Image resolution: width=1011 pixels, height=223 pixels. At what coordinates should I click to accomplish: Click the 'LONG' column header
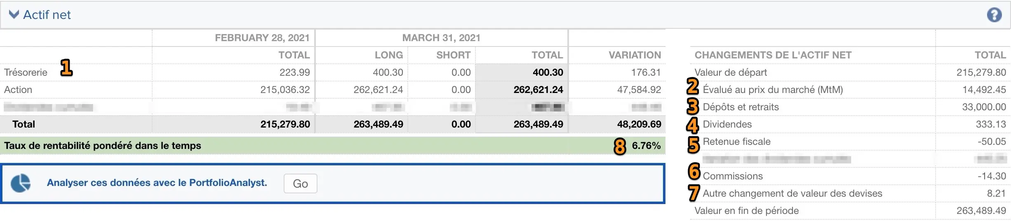point(388,55)
